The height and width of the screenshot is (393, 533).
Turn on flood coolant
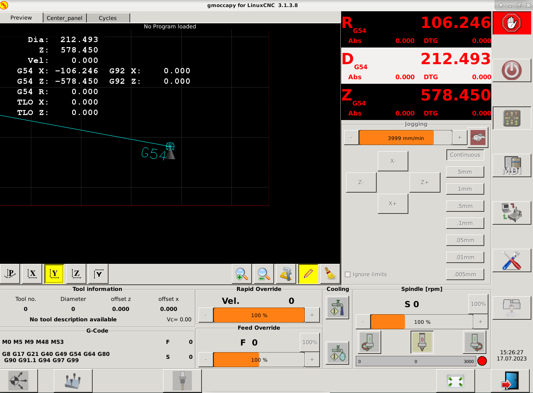[x=337, y=308]
